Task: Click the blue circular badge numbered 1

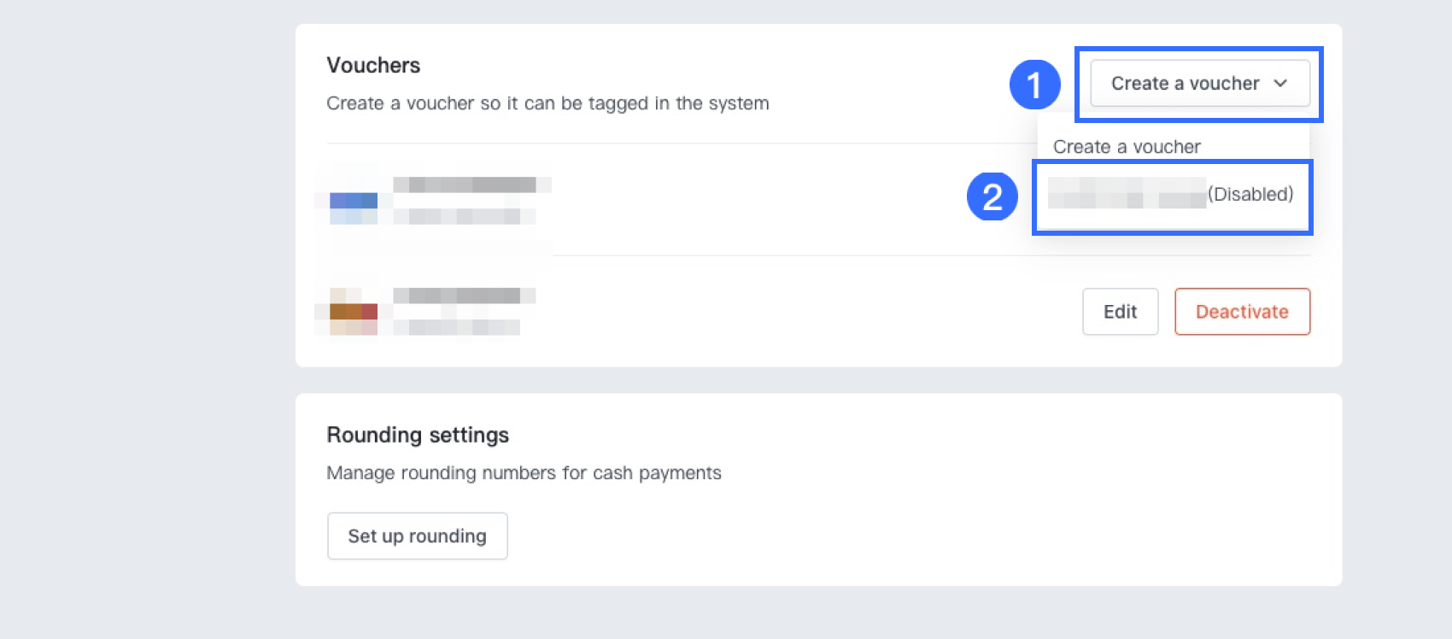Action: coord(1035,84)
